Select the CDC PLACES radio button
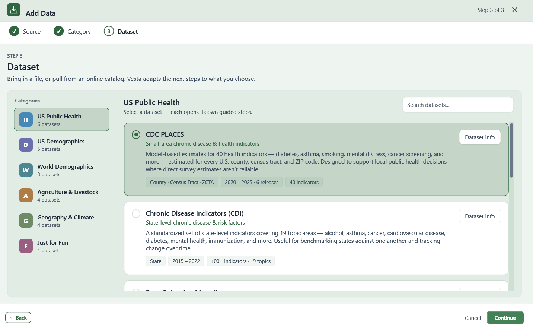This screenshot has height=330, width=533. 136,134
